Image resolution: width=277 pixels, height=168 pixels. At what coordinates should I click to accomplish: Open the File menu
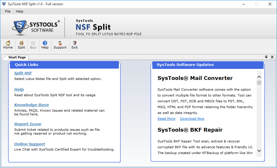pyautogui.click(x=8, y=11)
